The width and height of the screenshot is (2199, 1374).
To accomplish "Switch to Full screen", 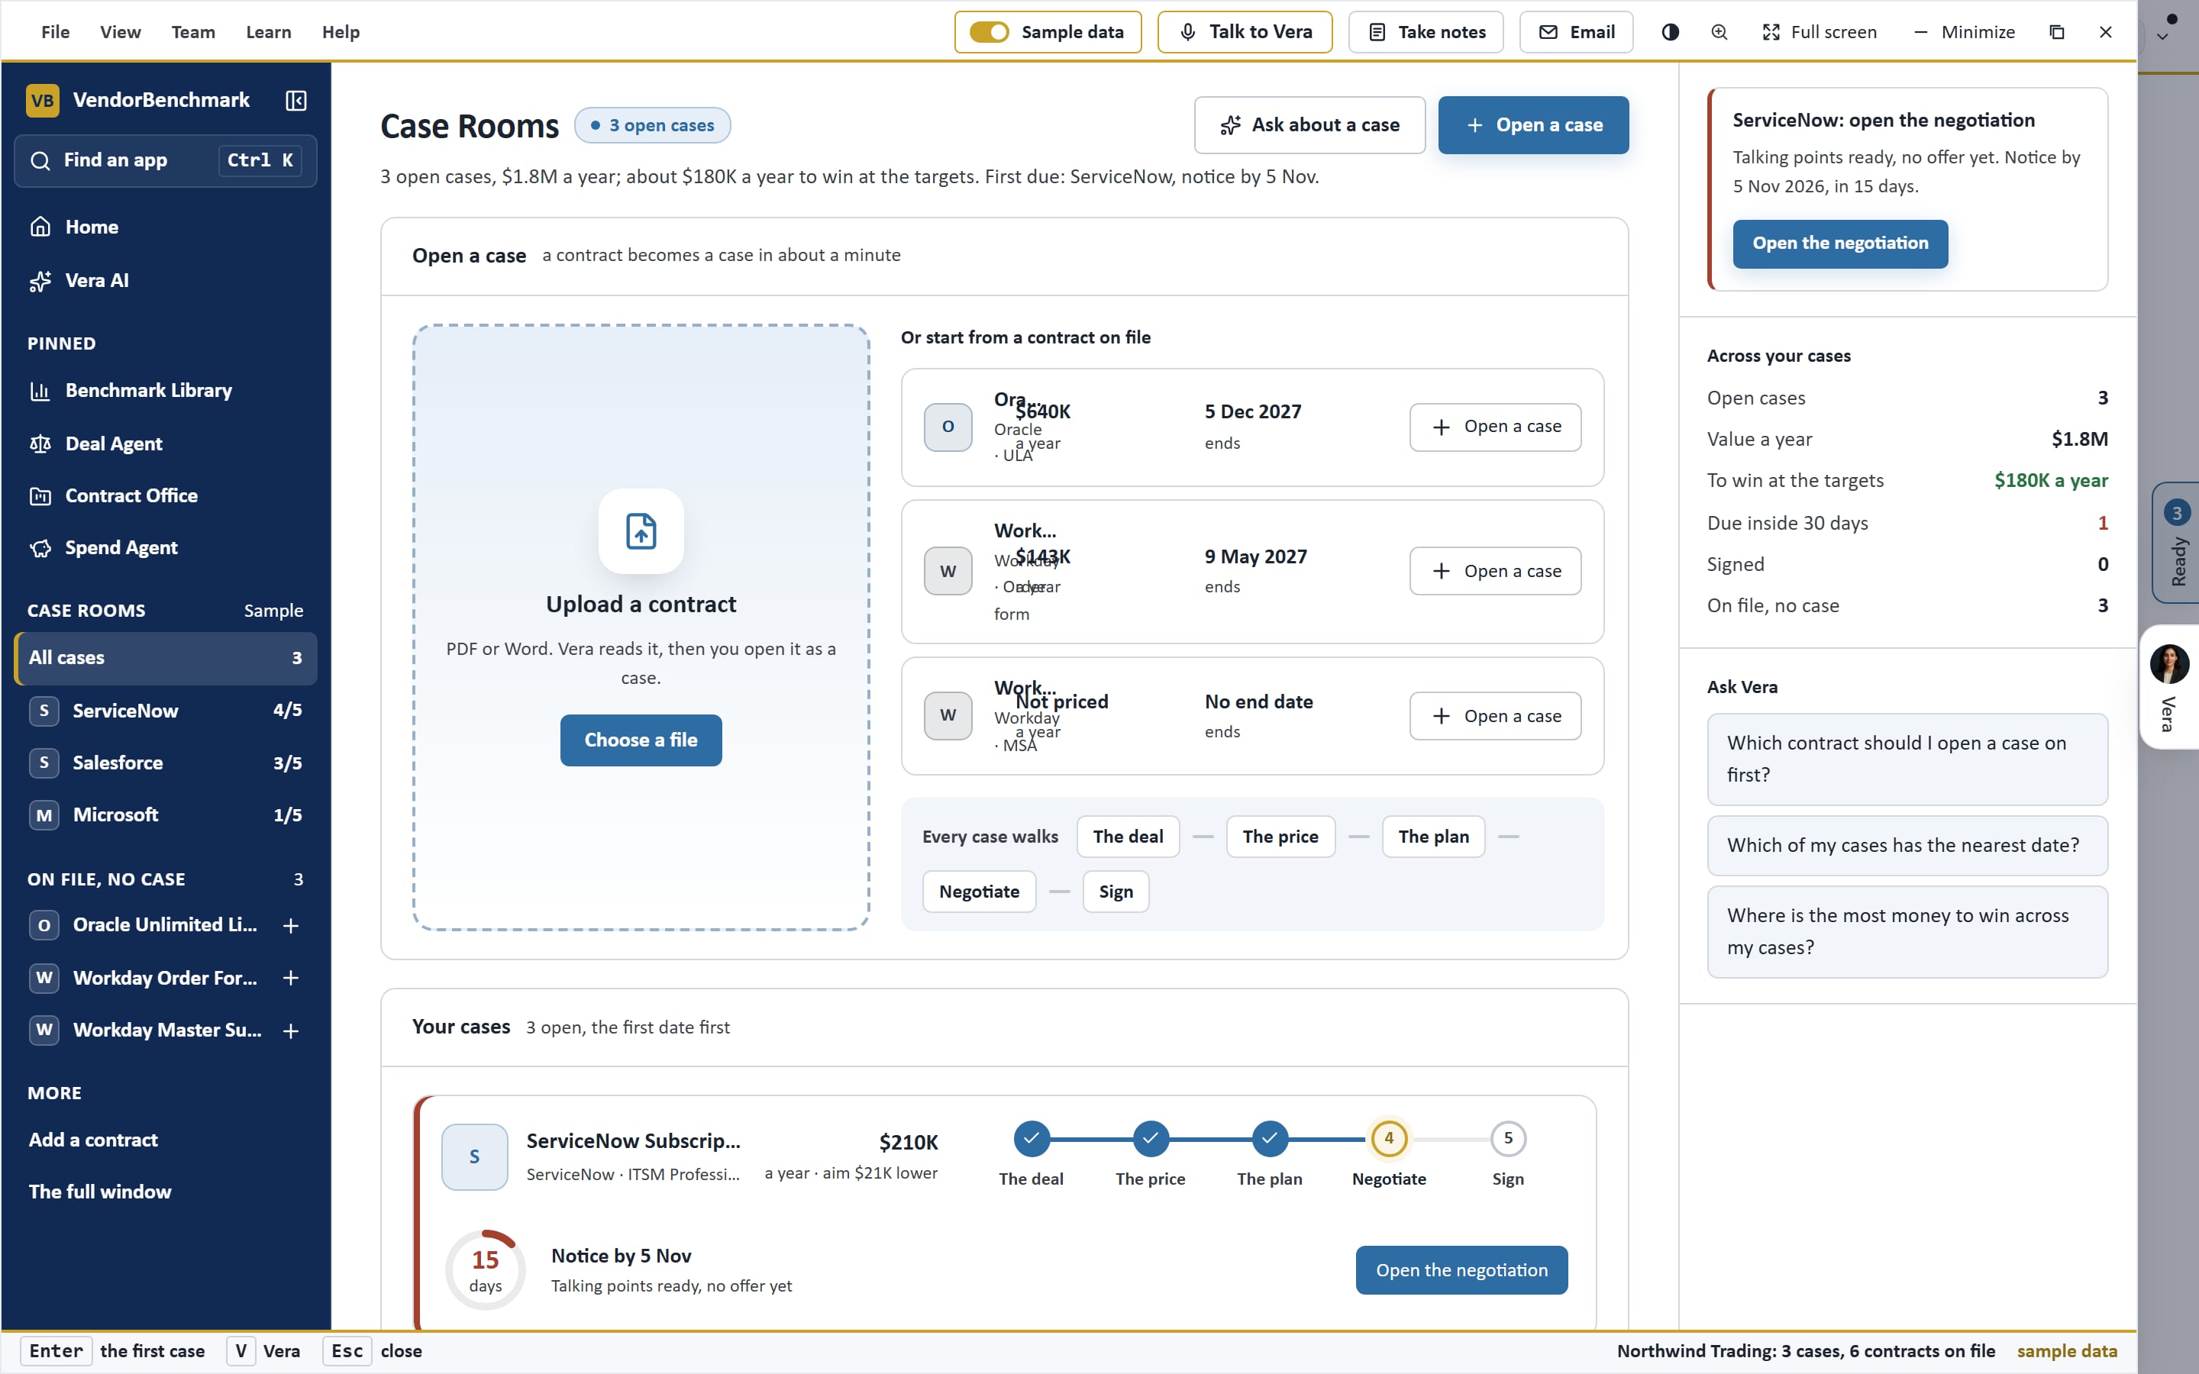I will click(1820, 32).
